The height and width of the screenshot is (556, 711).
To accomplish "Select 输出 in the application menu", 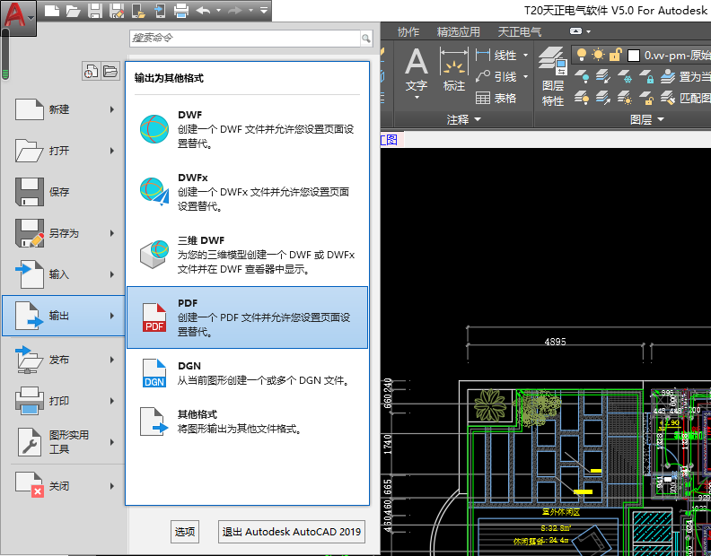I will 64,316.
